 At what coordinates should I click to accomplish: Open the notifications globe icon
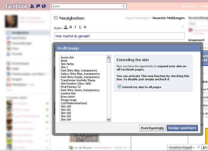coord(44,6)
